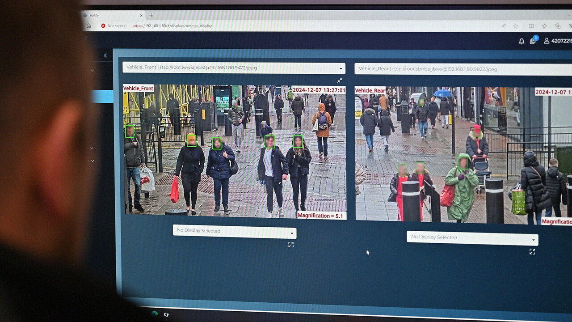Screen dimensions: 572x322
Task: Collapse the sidebar with the double-chevron
Action: (x=105, y=55)
